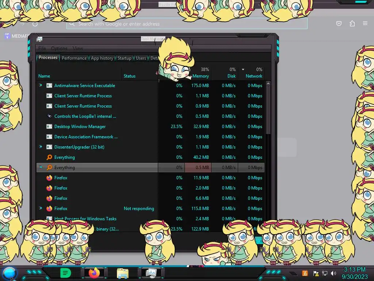Click the Task Manager title bar icon
The image size is (374, 281).
(39, 39)
